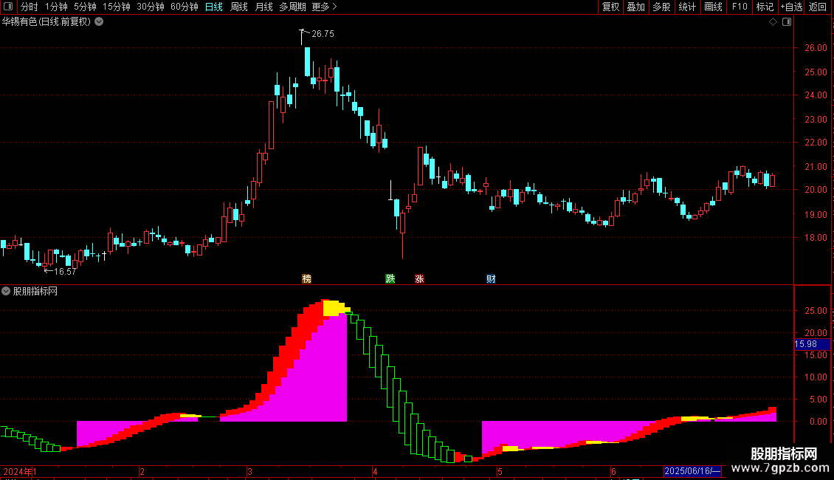
Task: Select the 60分钟 period tab
Action: pos(184,7)
